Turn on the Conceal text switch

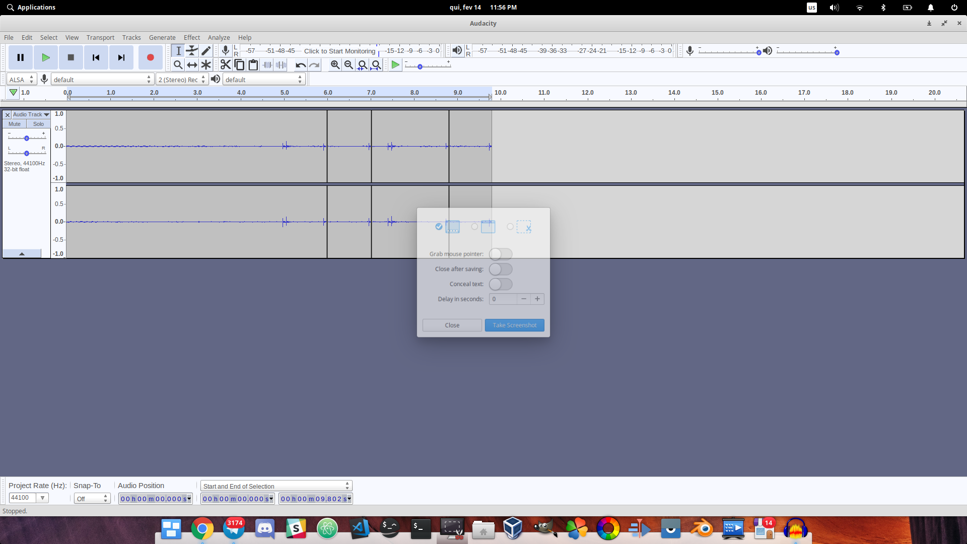[x=501, y=284]
